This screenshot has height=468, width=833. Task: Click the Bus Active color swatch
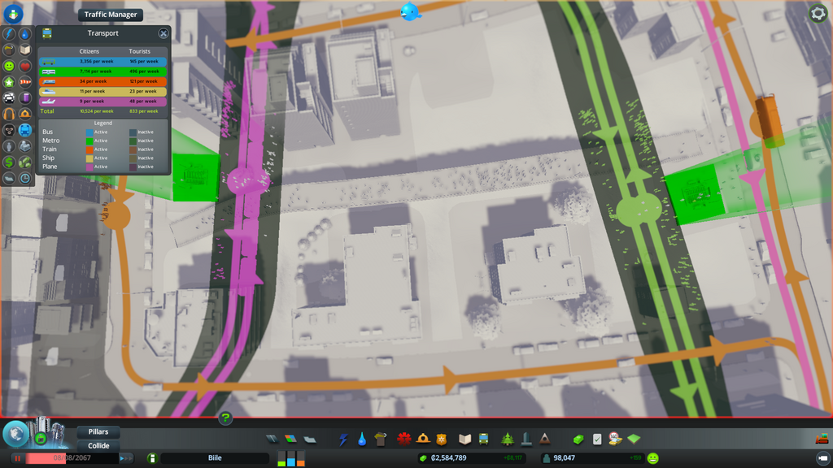tap(89, 132)
